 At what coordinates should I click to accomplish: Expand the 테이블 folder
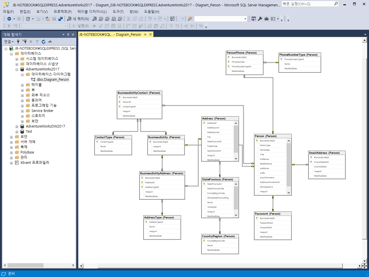click(x=22, y=85)
